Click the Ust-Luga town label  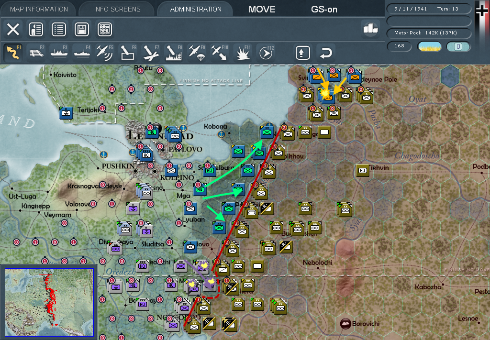pyautogui.click(x=22, y=197)
